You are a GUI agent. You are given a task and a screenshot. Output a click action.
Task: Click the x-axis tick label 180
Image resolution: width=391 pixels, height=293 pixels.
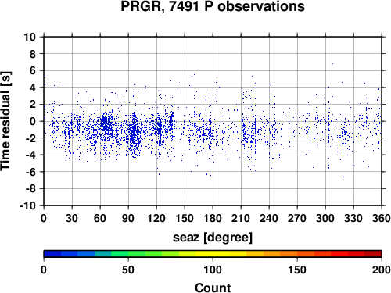[x=213, y=218]
